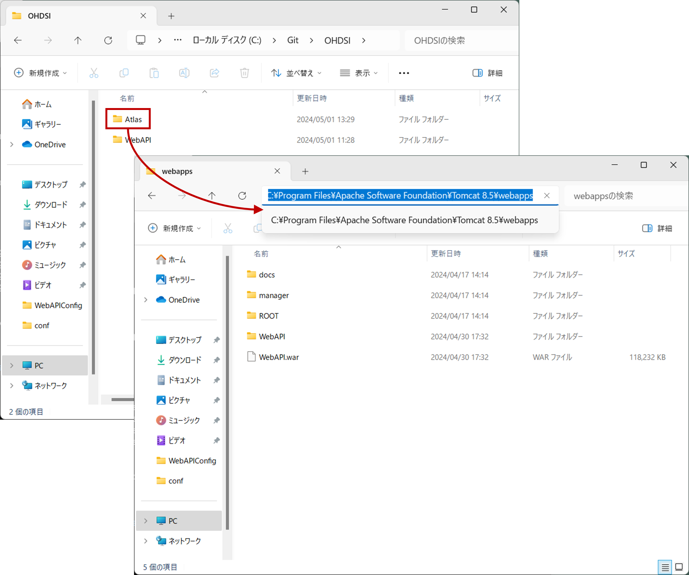Screen dimensions: 689x575
Task: Expand OneDrive in webapps sidebar
Action: pos(146,300)
